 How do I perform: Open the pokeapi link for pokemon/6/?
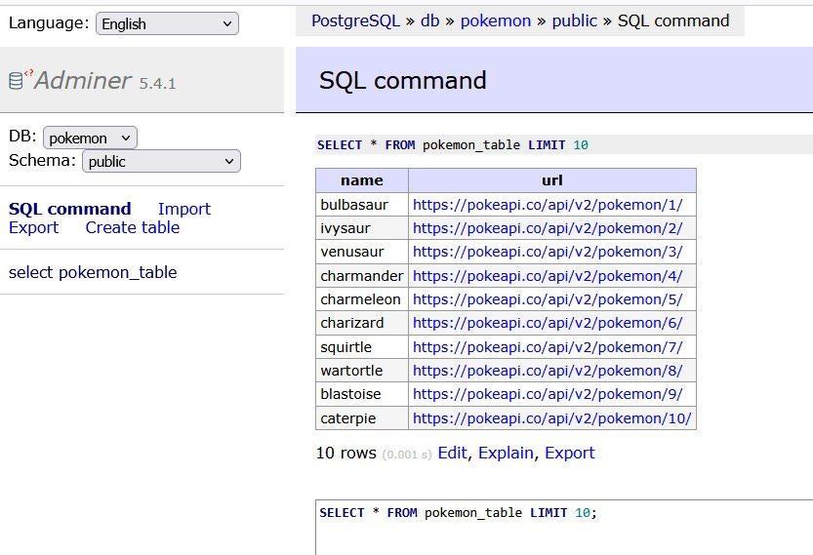548,323
